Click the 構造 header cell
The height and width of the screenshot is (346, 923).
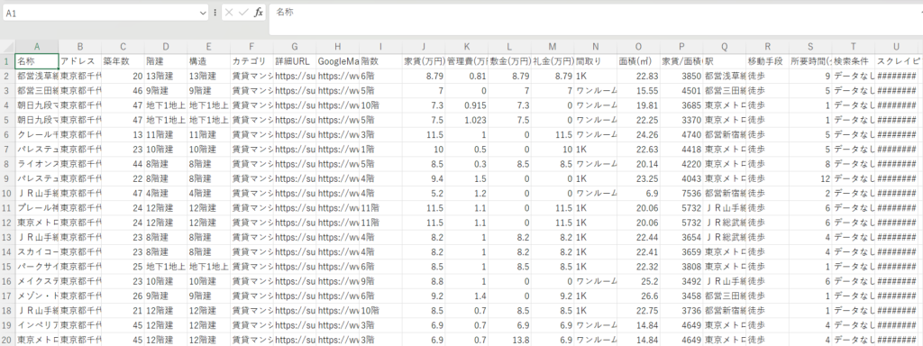click(209, 61)
